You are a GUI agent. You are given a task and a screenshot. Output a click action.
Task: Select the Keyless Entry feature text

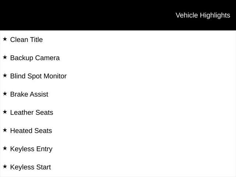31,149
